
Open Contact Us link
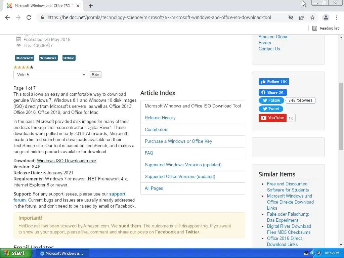pos(269,49)
